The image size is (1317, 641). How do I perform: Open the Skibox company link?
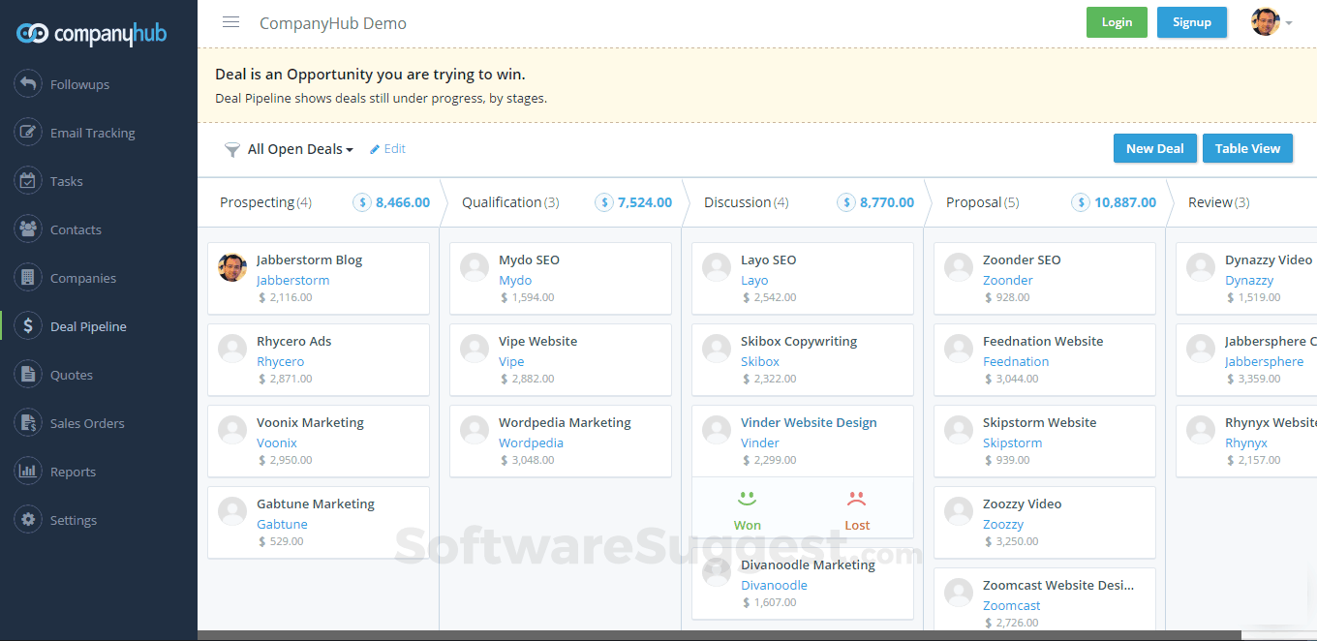coord(760,361)
